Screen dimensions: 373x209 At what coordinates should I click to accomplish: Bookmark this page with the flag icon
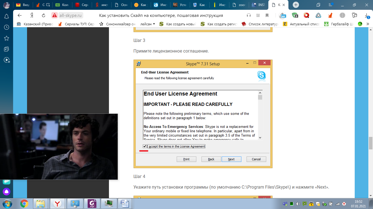267,16
